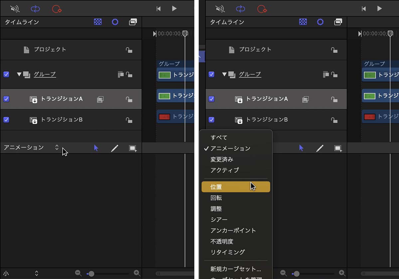This screenshot has width=399, height=279.
Task: Select green トランジ clip in left グループ track
Action: 176,75
